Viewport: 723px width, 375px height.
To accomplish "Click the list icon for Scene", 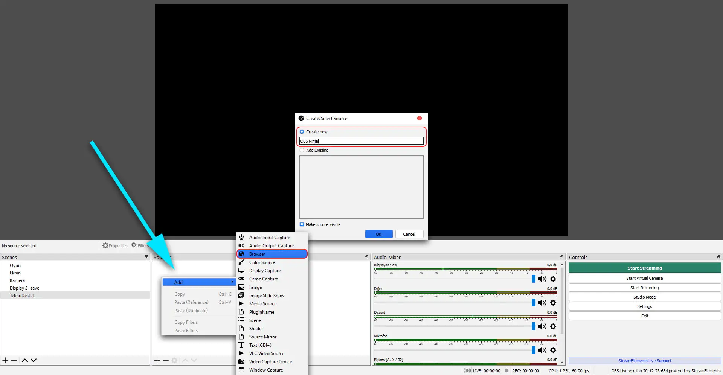I will (241, 320).
